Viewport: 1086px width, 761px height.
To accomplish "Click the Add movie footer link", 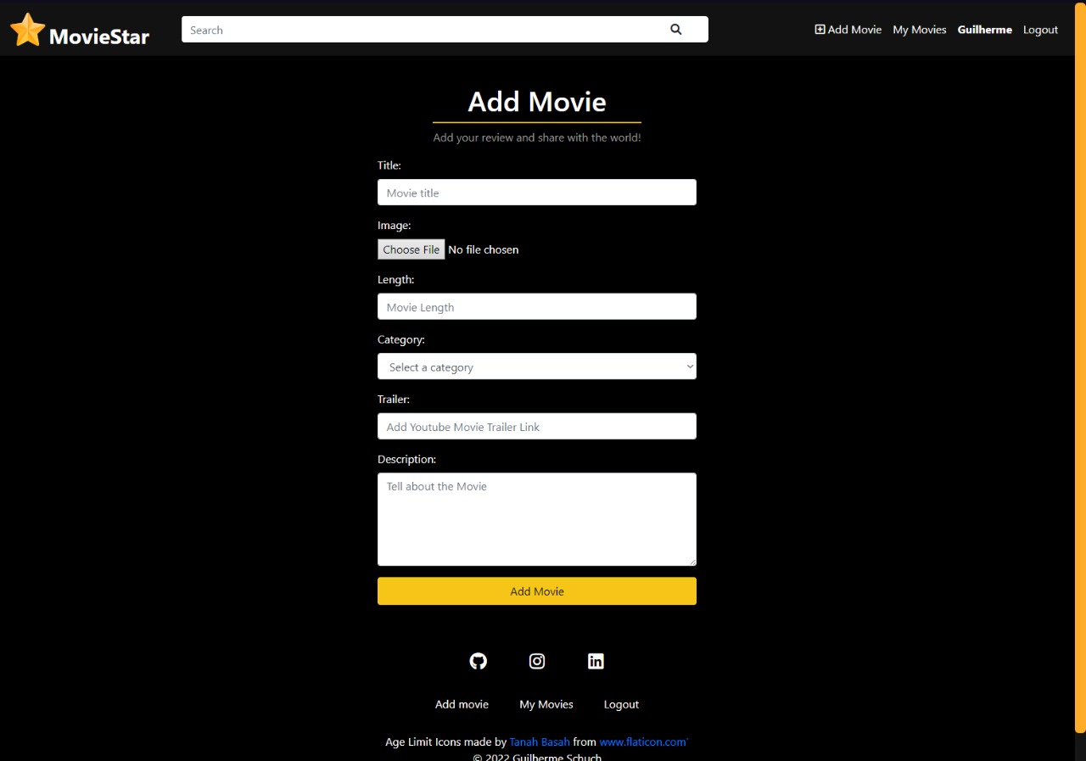I will (462, 703).
